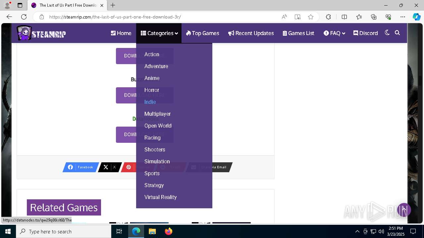Open the Discord link
This screenshot has width=424, height=238.
pos(365,33)
